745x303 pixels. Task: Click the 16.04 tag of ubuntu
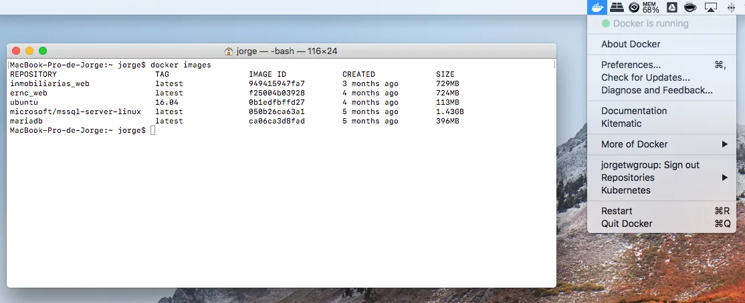coord(167,102)
